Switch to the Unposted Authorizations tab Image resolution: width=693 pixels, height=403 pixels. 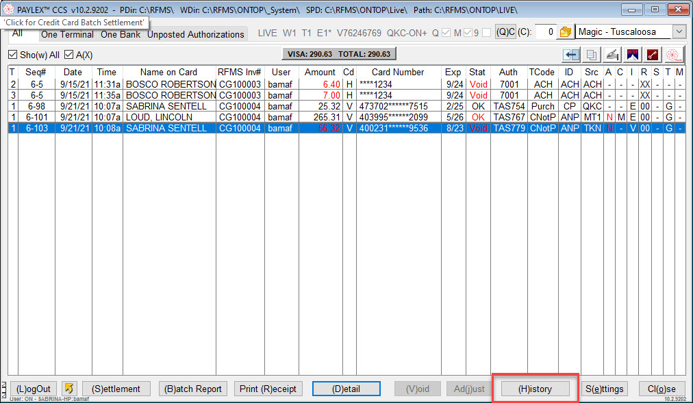tap(195, 34)
